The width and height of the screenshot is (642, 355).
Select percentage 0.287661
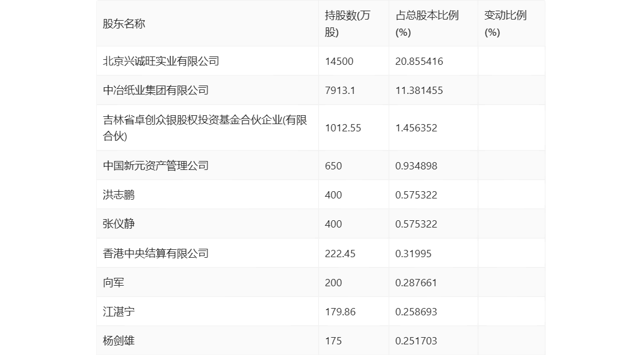pos(416,283)
